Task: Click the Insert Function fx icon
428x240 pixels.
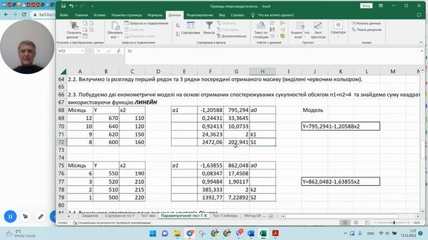Action: click(x=118, y=51)
